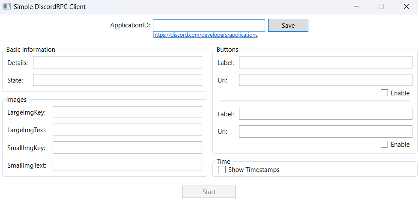Enable the first button checkbox
Viewport: 418px width, 201px height.
[384, 93]
